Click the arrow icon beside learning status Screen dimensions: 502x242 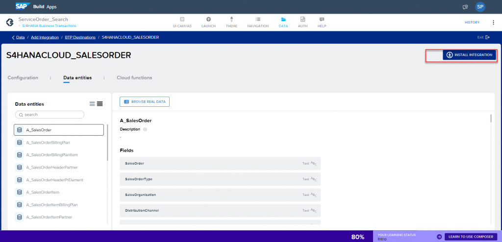439,237
